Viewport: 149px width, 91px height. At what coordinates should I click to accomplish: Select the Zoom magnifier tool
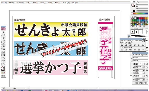4,64
